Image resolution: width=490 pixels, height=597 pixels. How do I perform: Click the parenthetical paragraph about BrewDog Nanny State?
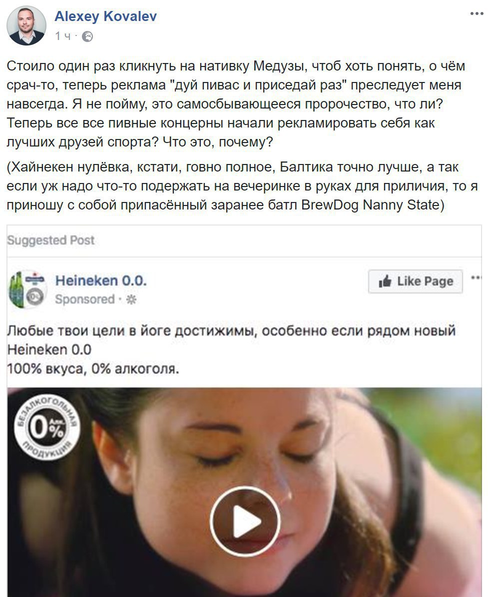coord(242,186)
